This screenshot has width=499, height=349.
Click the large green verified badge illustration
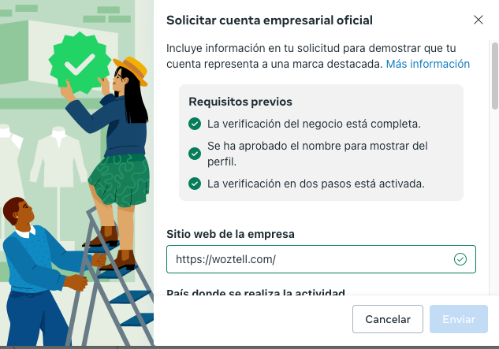[80, 63]
